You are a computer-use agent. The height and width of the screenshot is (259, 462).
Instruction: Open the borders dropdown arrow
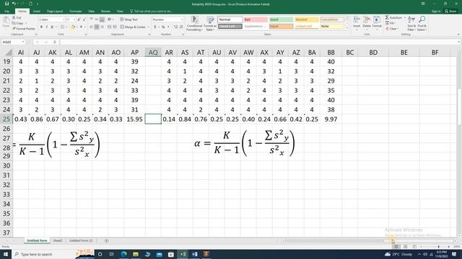[66, 27]
